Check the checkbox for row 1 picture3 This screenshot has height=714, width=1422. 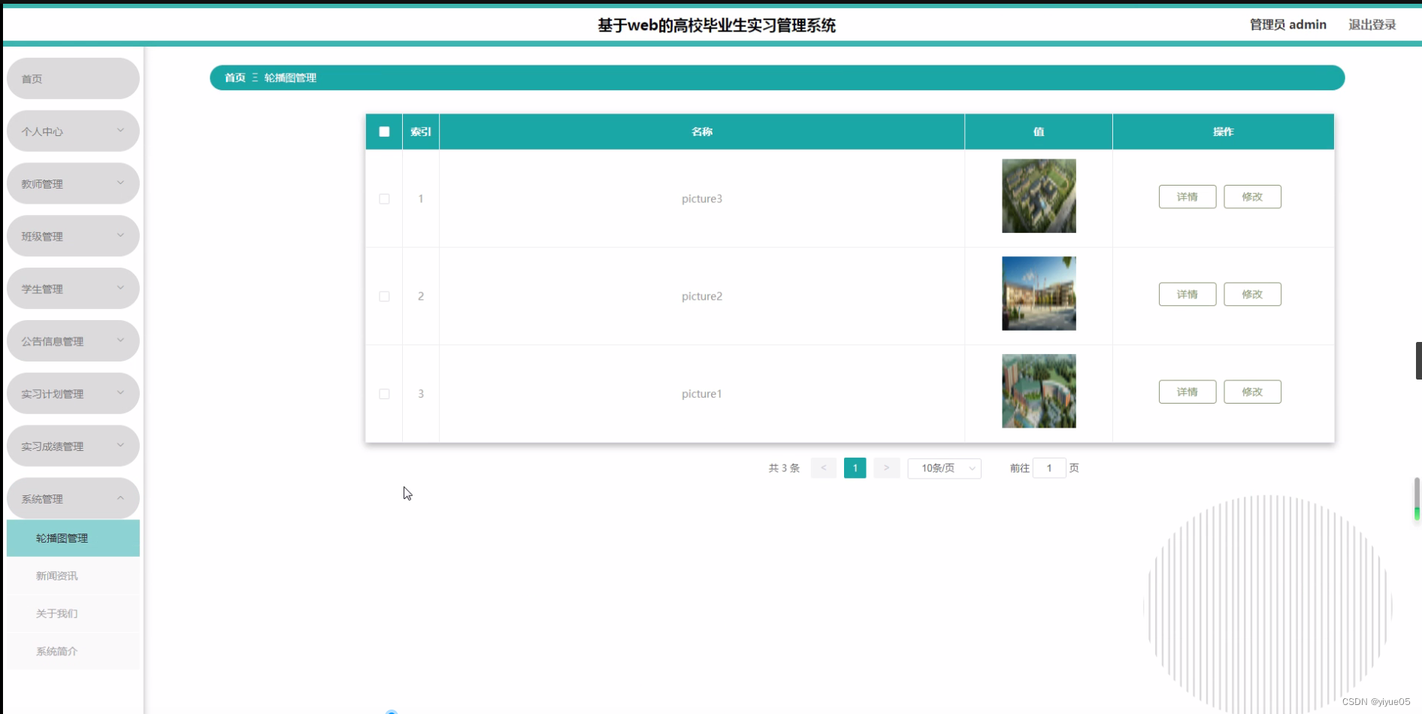tap(384, 199)
